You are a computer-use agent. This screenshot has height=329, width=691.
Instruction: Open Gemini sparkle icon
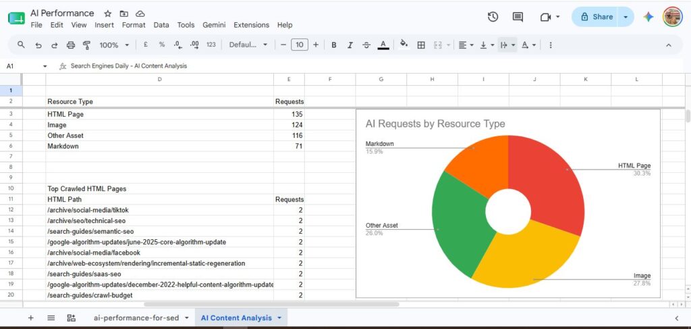(x=648, y=17)
